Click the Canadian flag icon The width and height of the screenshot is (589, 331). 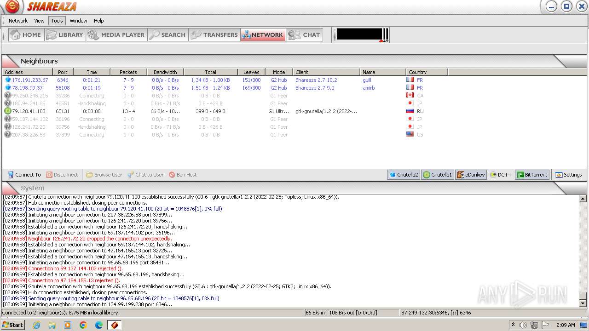[x=410, y=96]
